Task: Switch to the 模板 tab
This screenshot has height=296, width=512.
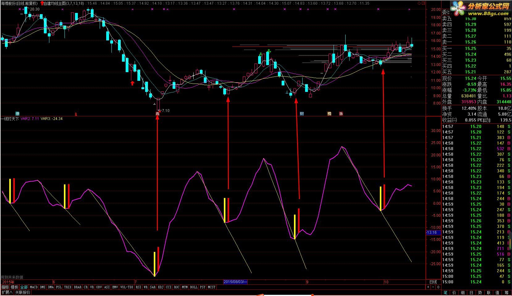Action: [x=15, y=287]
